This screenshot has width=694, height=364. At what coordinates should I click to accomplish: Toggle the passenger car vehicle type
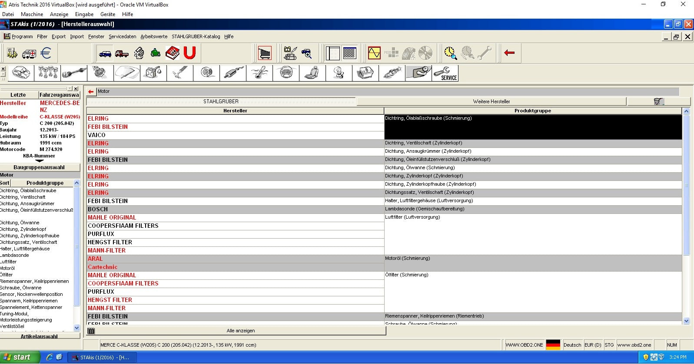pyautogui.click(x=105, y=53)
